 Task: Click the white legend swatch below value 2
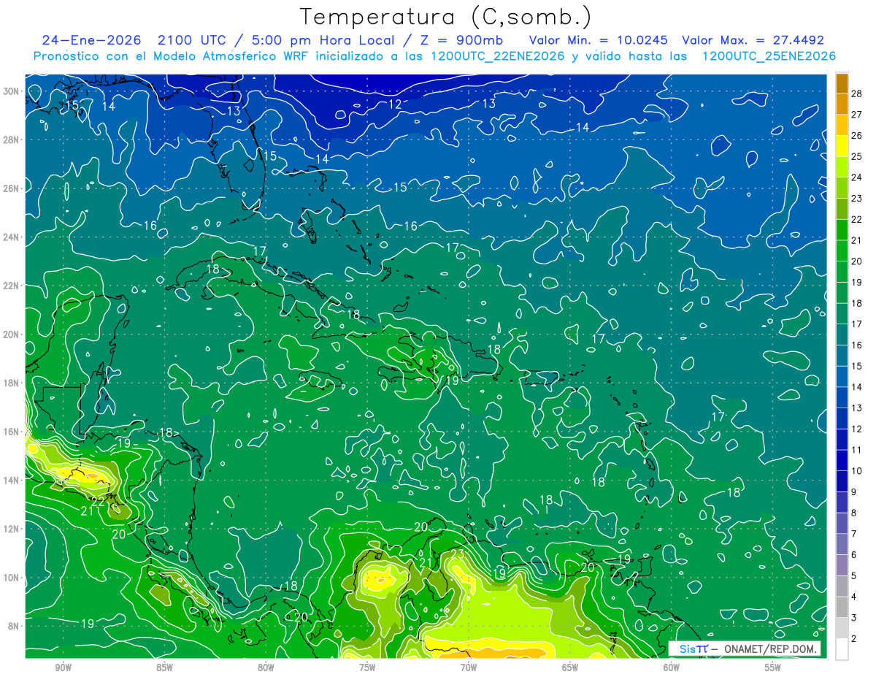coord(842,649)
